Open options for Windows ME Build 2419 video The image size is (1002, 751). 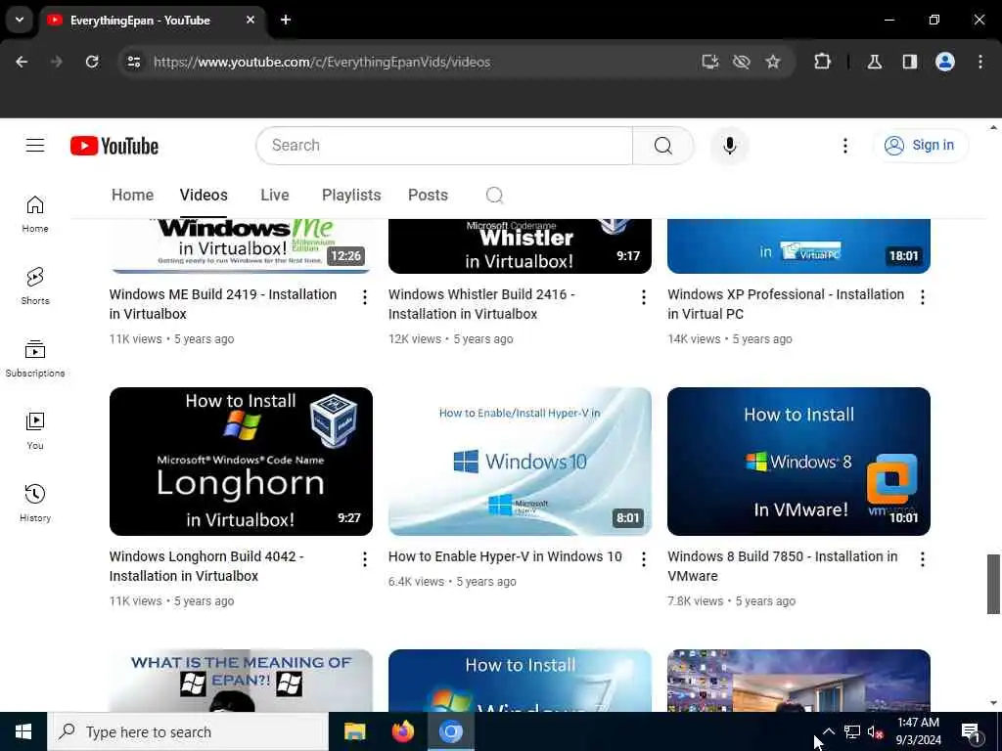click(364, 297)
